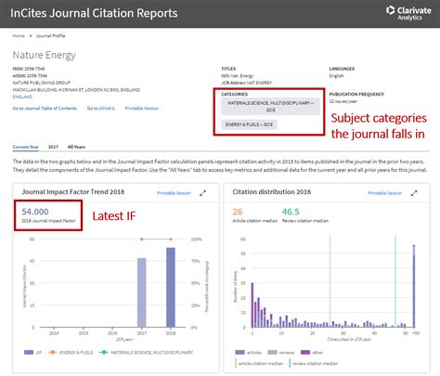Click the Journal Impact Factor Trend 2018 heading

73,192
